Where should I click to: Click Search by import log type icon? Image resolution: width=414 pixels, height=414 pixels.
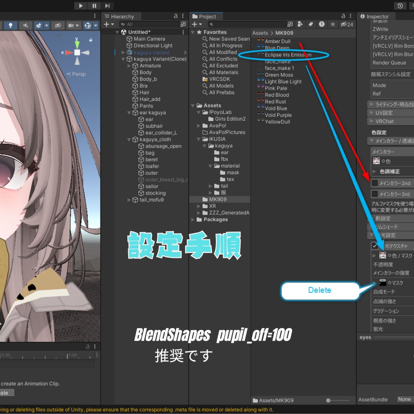point(321,24)
